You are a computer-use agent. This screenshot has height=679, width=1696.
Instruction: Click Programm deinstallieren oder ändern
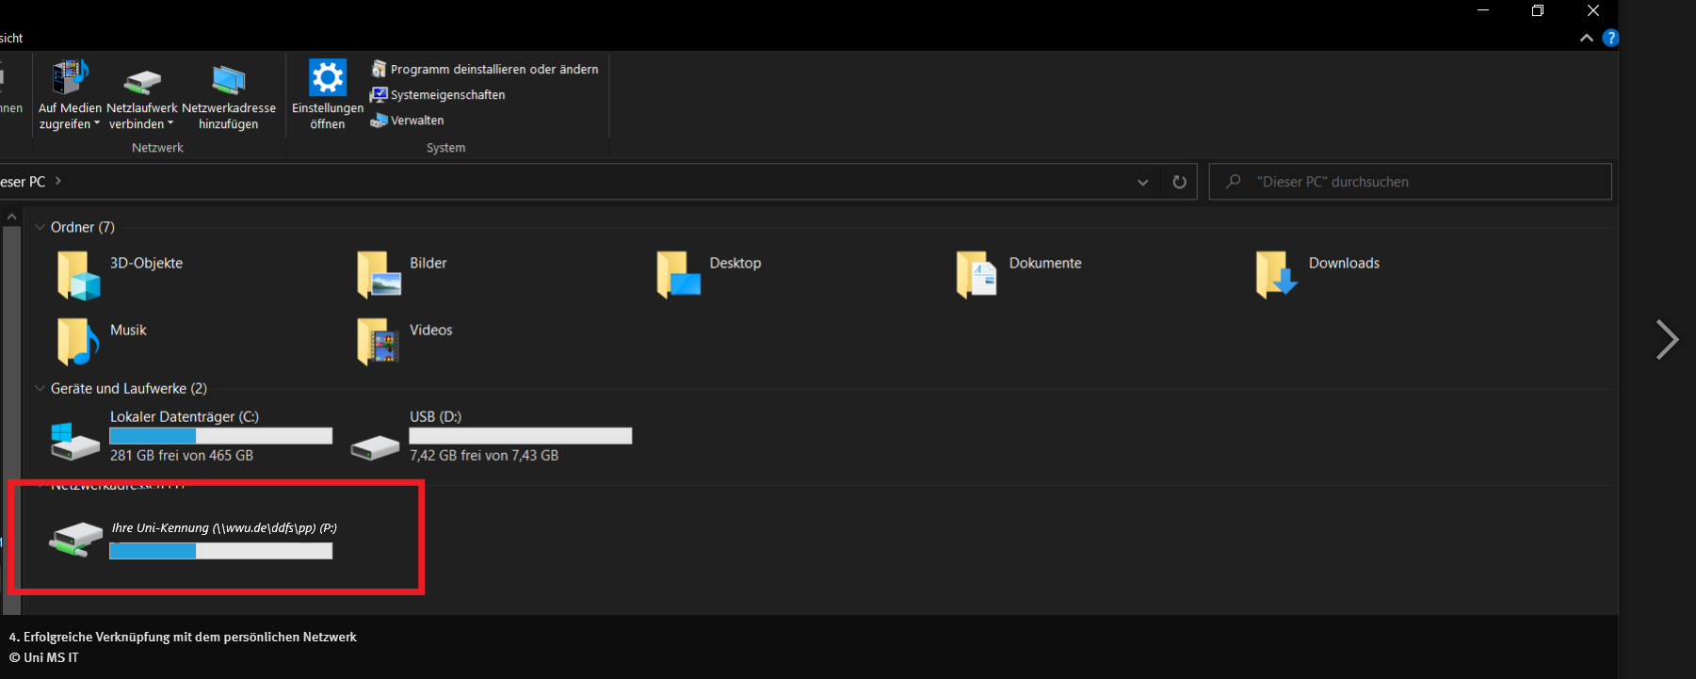click(x=485, y=70)
